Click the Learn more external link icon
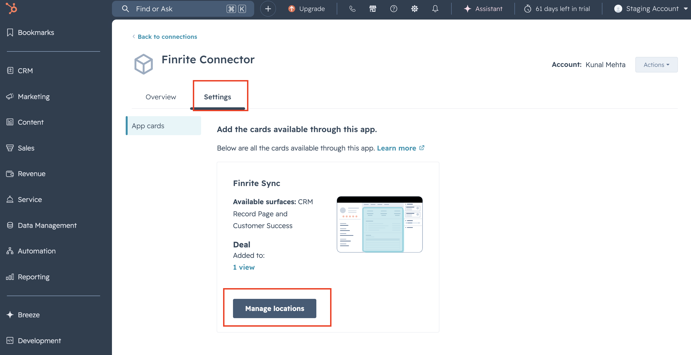 pos(422,148)
